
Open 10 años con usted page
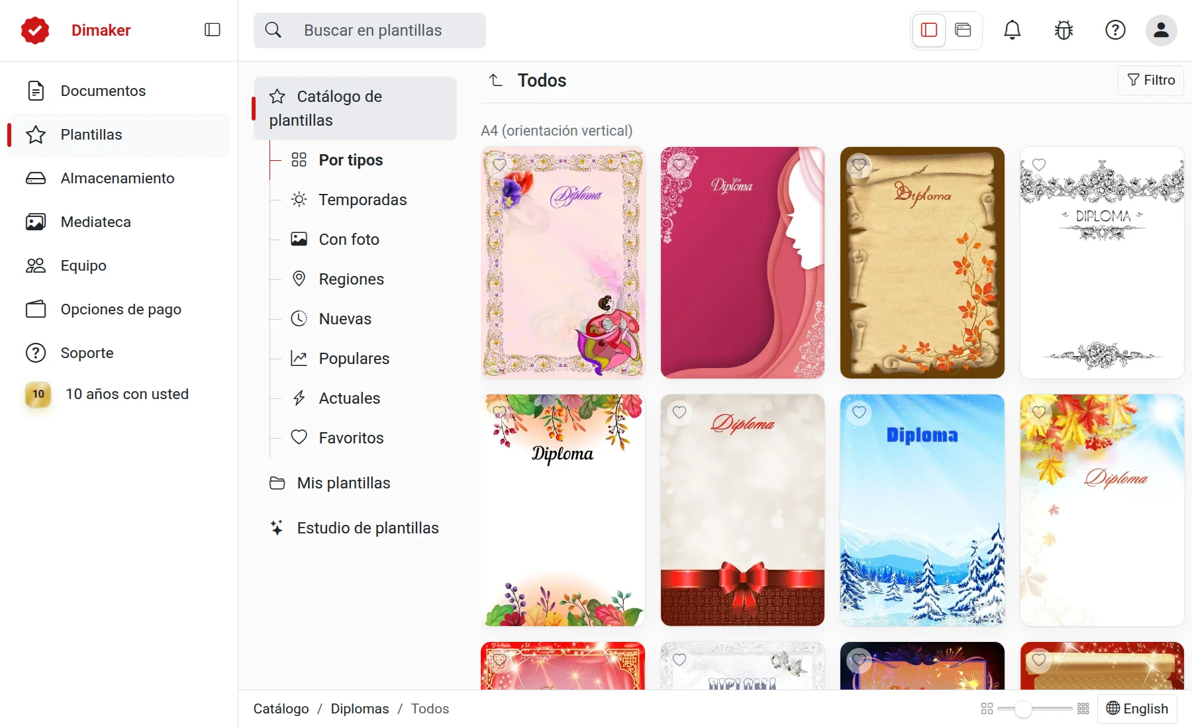(119, 394)
